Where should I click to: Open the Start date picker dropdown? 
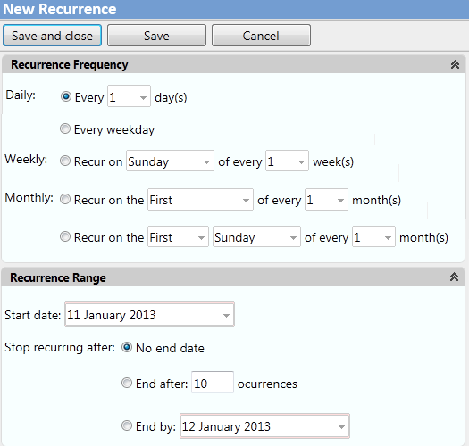[x=149, y=315]
